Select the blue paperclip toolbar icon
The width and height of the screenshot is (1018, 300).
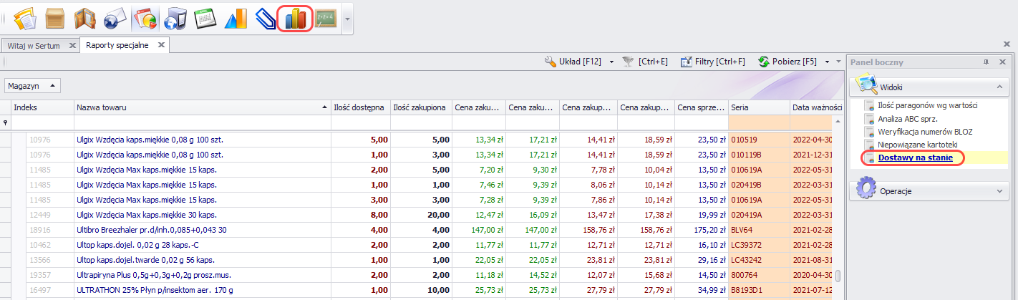pos(266,19)
